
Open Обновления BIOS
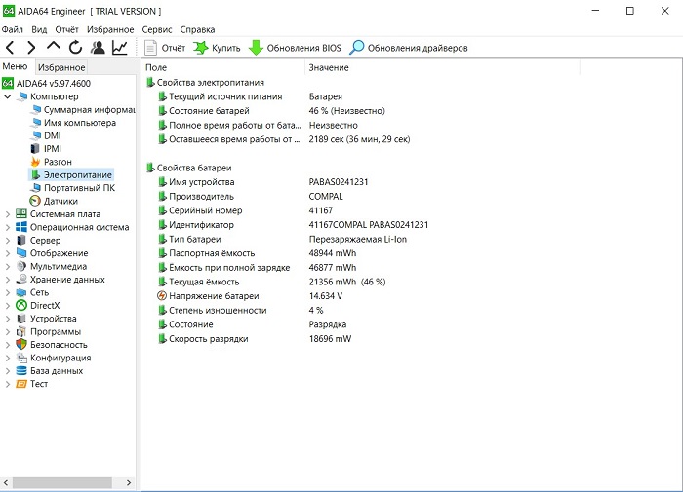(295, 48)
